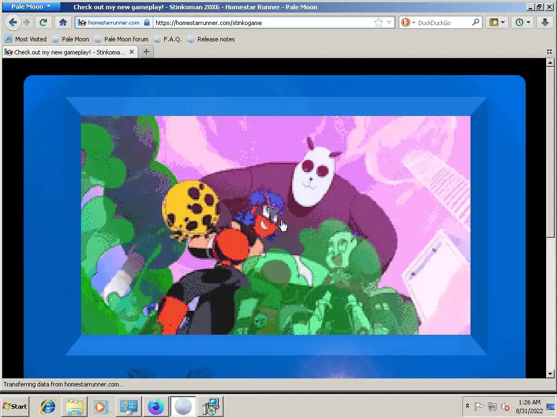The width and height of the screenshot is (557, 418).
Task: Open the Release notes bookmark
Action: (x=211, y=39)
